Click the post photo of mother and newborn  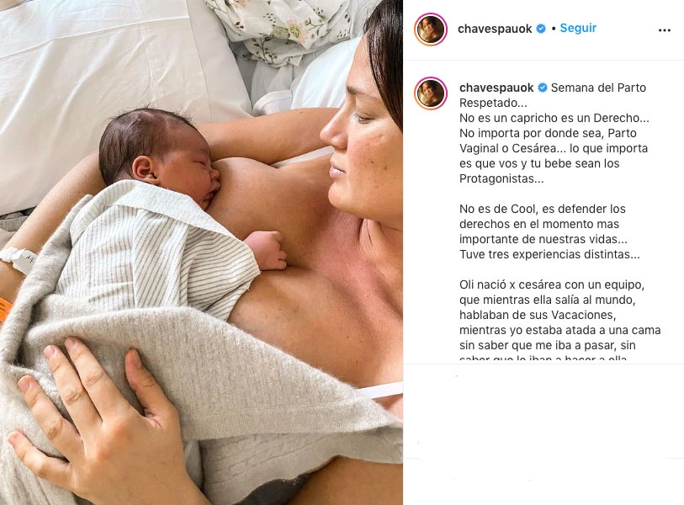[201, 252]
